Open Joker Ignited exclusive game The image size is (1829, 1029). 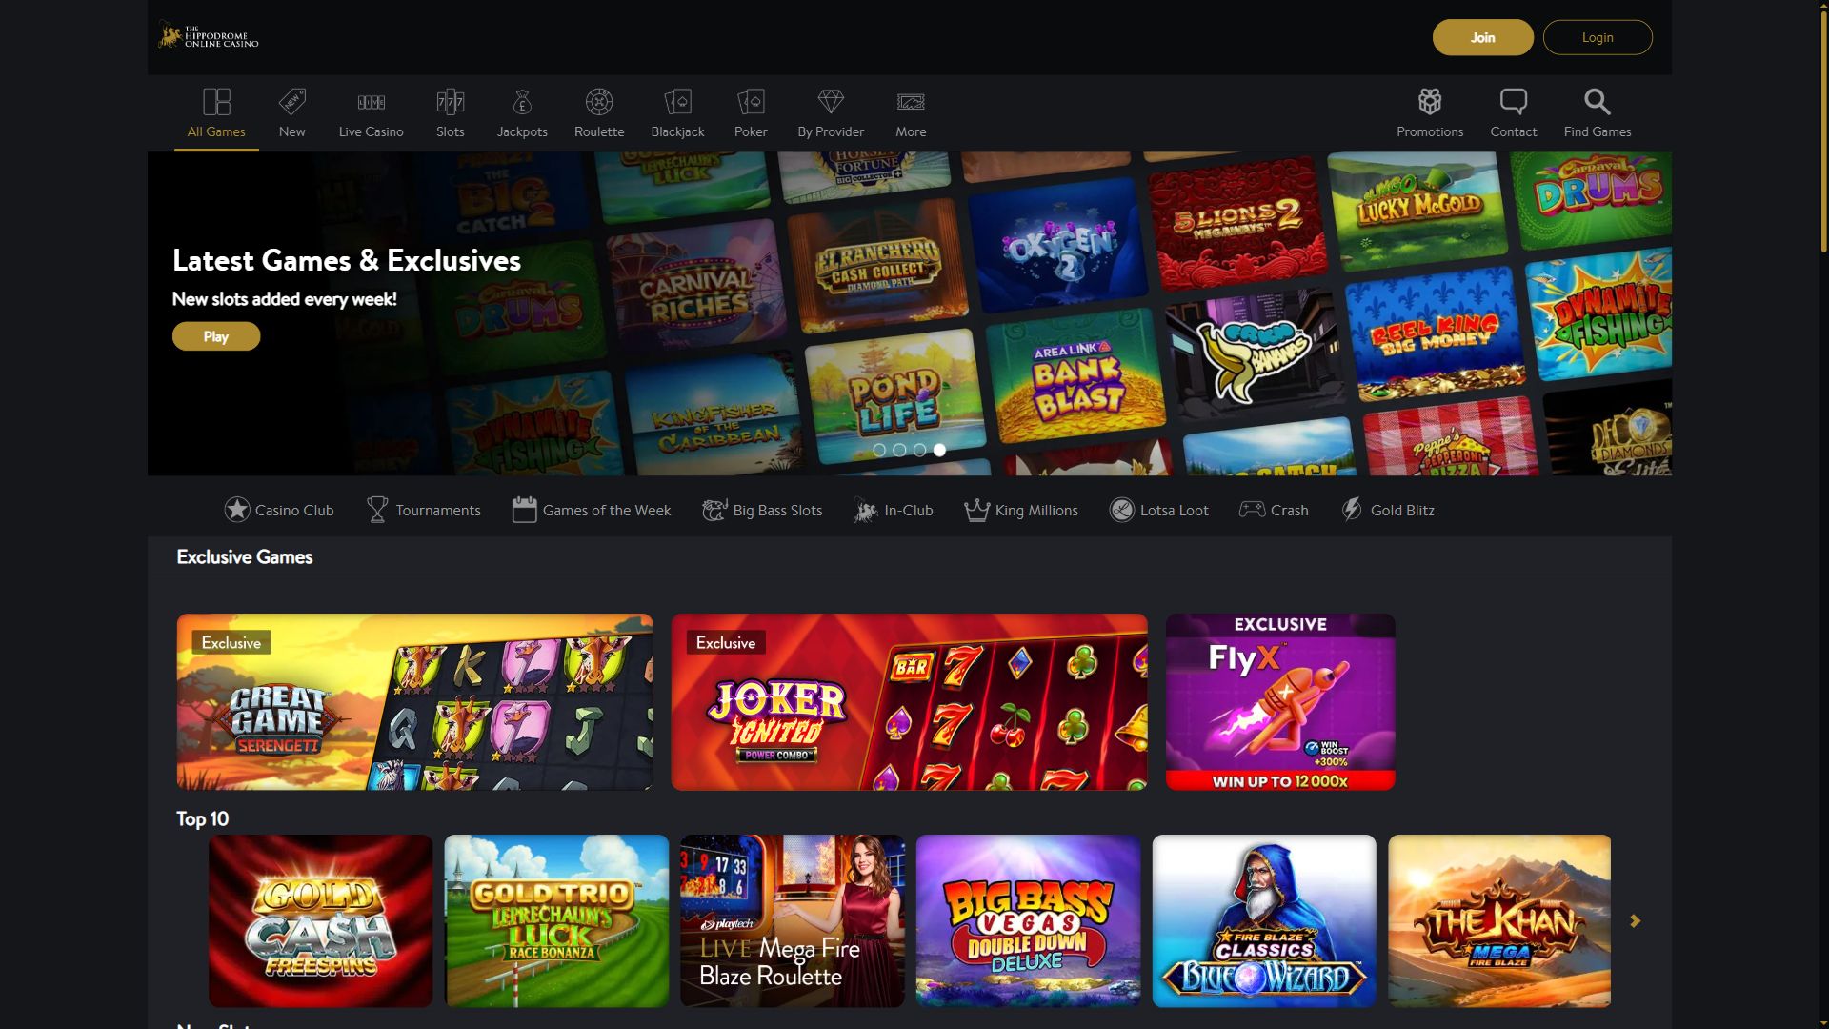(909, 701)
